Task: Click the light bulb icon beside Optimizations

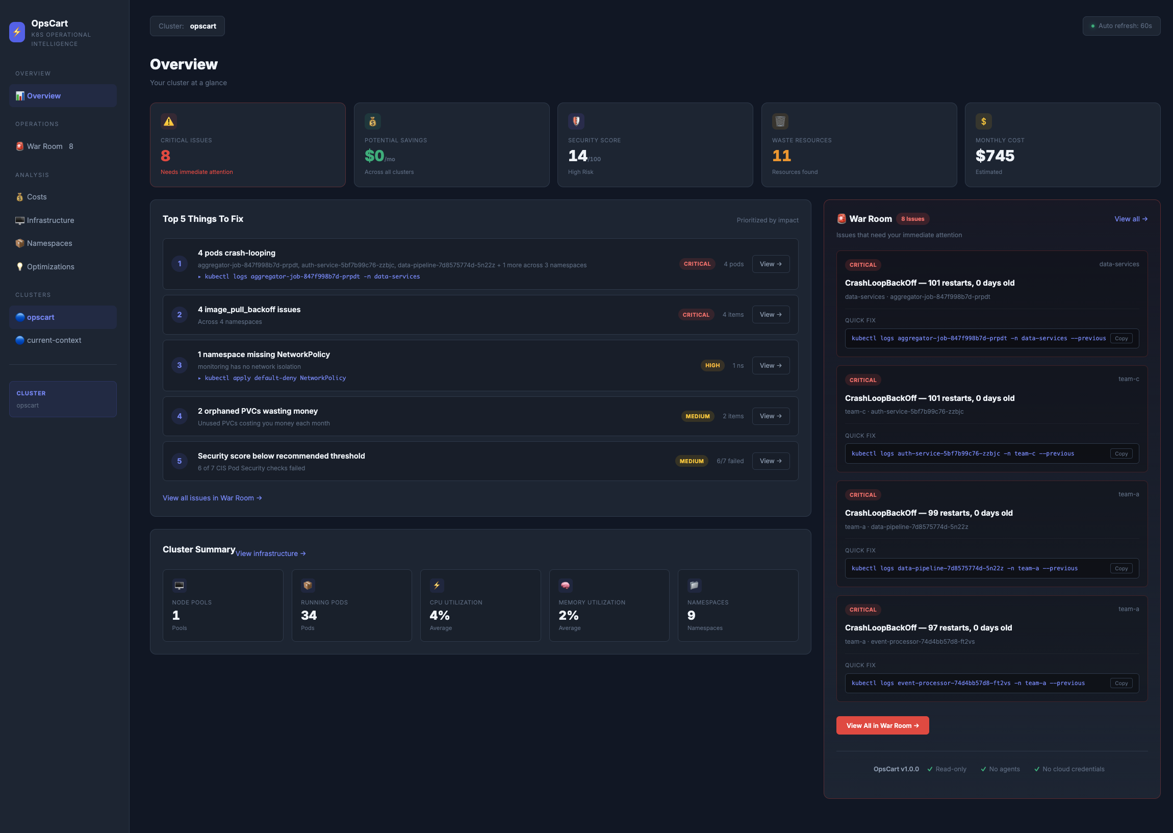Action: tap(20, 267)
